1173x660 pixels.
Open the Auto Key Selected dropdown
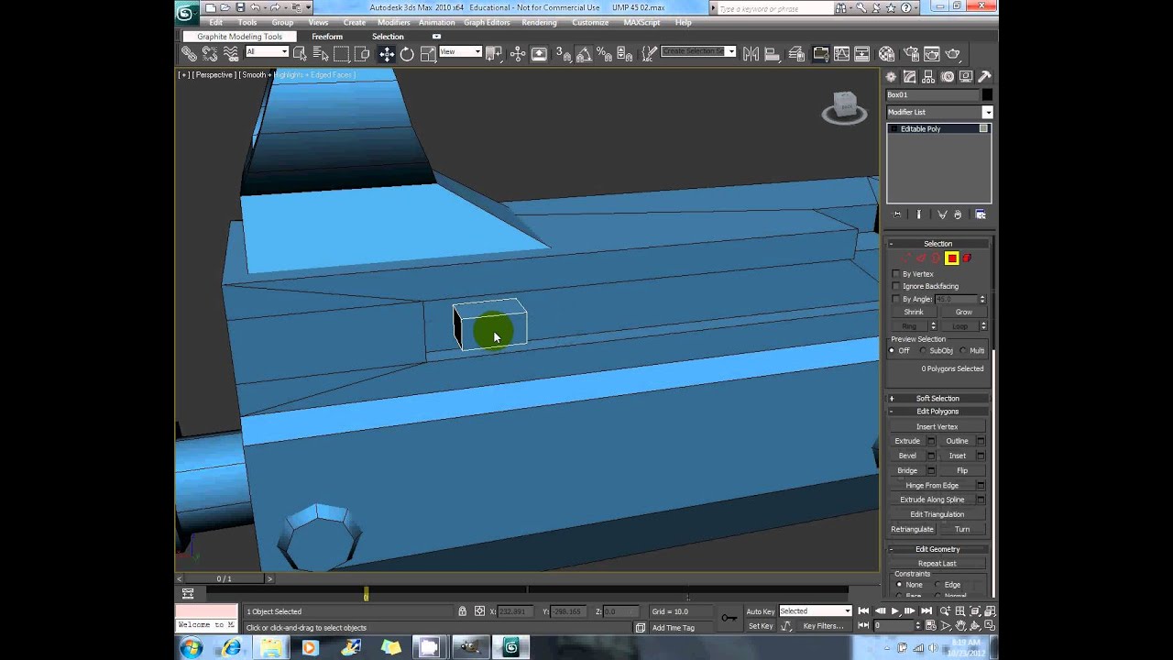tap(816, 611)
